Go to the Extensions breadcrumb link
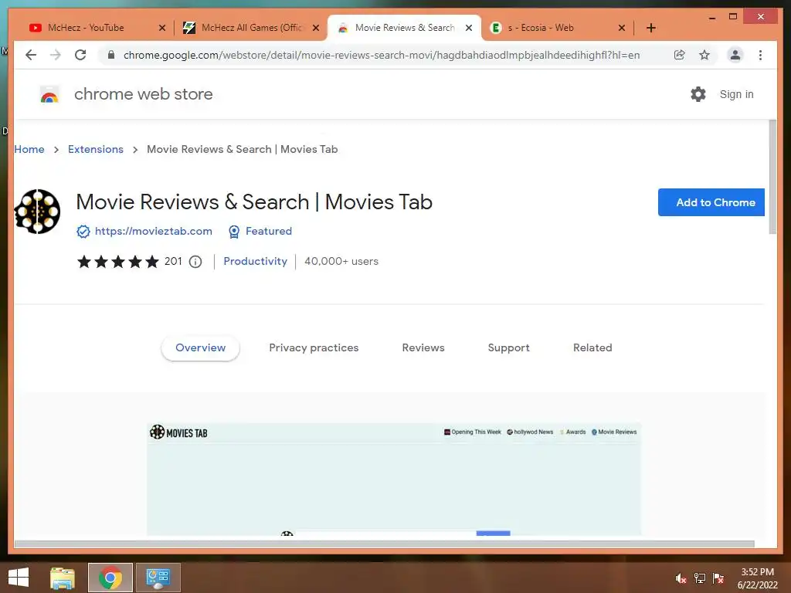791x593 pixels. (96, 149)
